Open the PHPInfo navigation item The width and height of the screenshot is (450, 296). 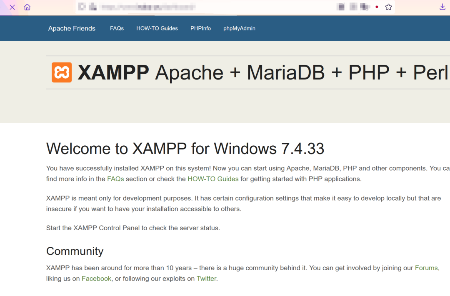click(200, 28)
